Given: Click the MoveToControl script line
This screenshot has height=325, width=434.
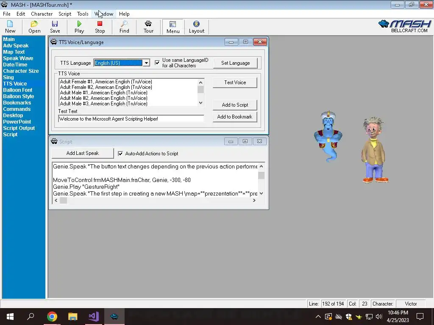Looking at the screenshot, I should point(122,180).
